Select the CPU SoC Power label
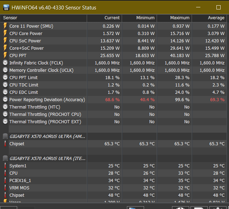The image size is (229, 209). (x=25, y=41)
